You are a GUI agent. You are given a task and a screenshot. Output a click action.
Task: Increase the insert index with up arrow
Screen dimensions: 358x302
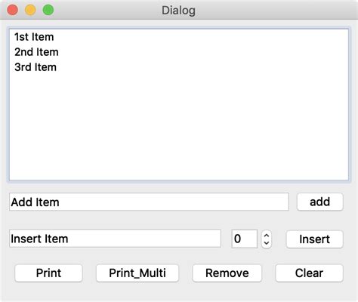tap(267, 236)
